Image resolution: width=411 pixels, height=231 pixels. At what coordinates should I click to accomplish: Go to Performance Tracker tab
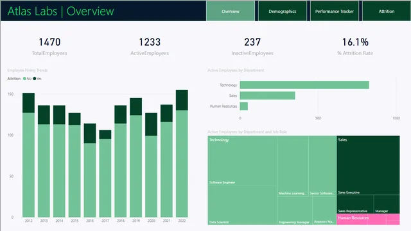(334, 11)
